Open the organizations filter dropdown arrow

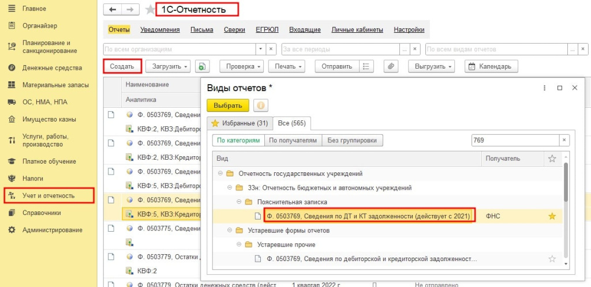pyautogui.click(x=261, y=50)
